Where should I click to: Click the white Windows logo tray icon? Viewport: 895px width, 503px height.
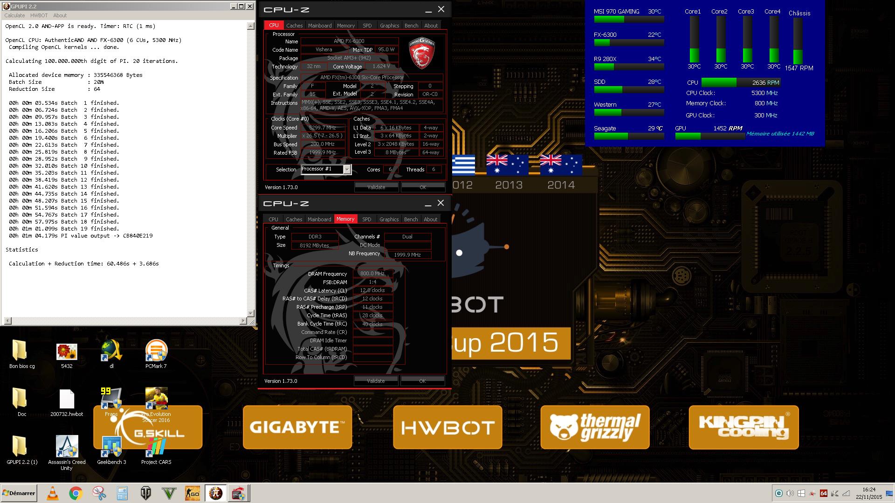click(x=801, y=493)
